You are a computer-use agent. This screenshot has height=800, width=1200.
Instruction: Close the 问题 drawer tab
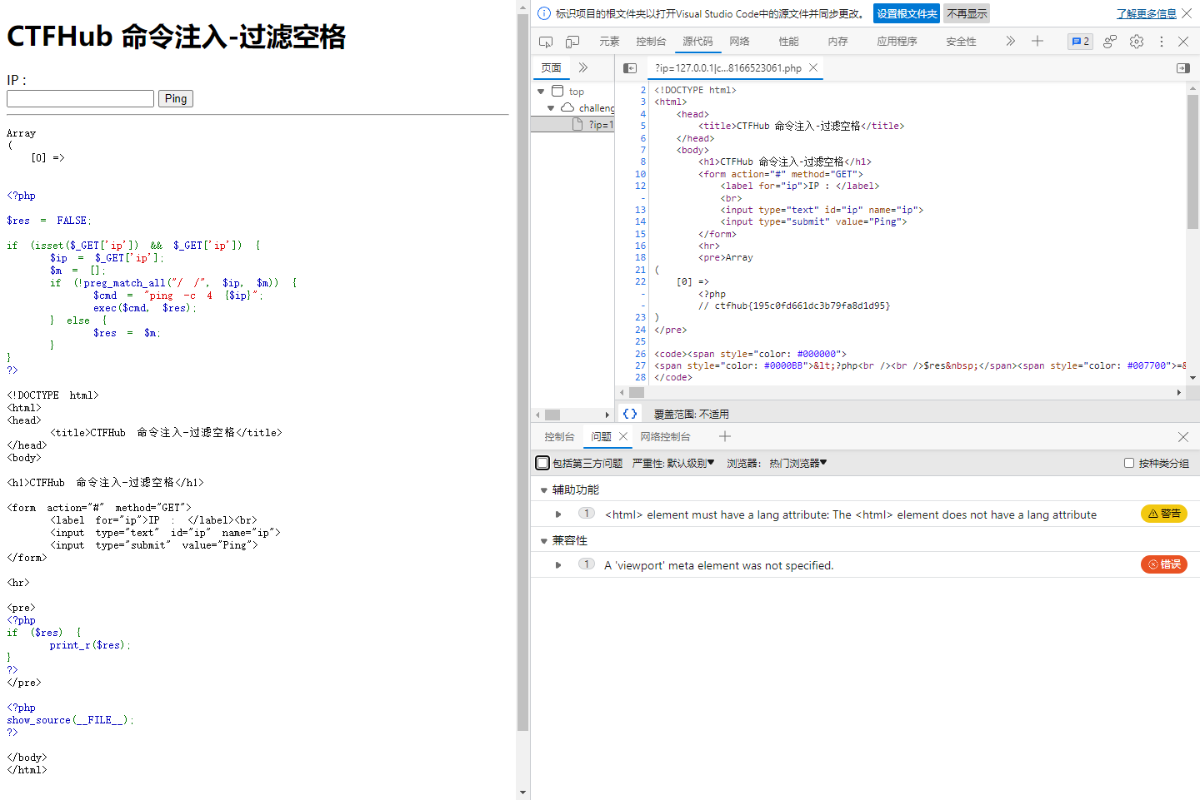[x=623, y=436]
